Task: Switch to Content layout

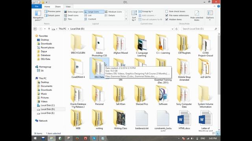Action: [x=90, y=19]
